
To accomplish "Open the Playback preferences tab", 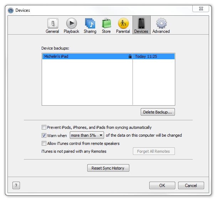I will point(72,26).
